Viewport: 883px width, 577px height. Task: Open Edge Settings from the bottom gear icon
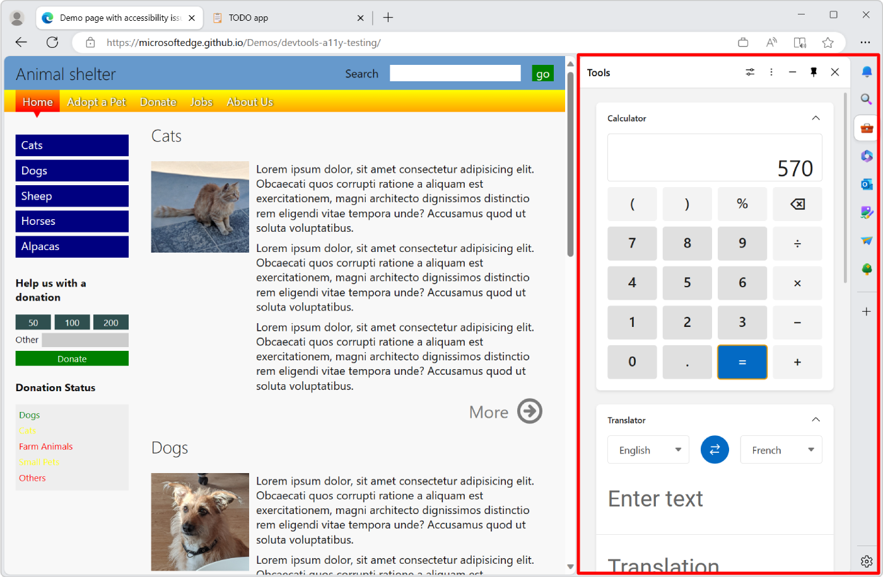866,561
